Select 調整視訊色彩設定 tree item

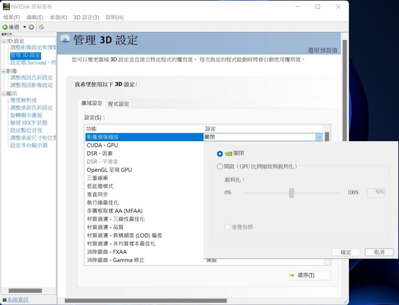pos(31,78)
